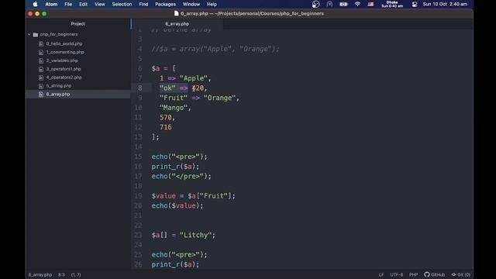Image resolution: width=496 pixels, height=279 pixels.
Task: Click the Wi-Fi icon in menu bar
Action: 357,4
